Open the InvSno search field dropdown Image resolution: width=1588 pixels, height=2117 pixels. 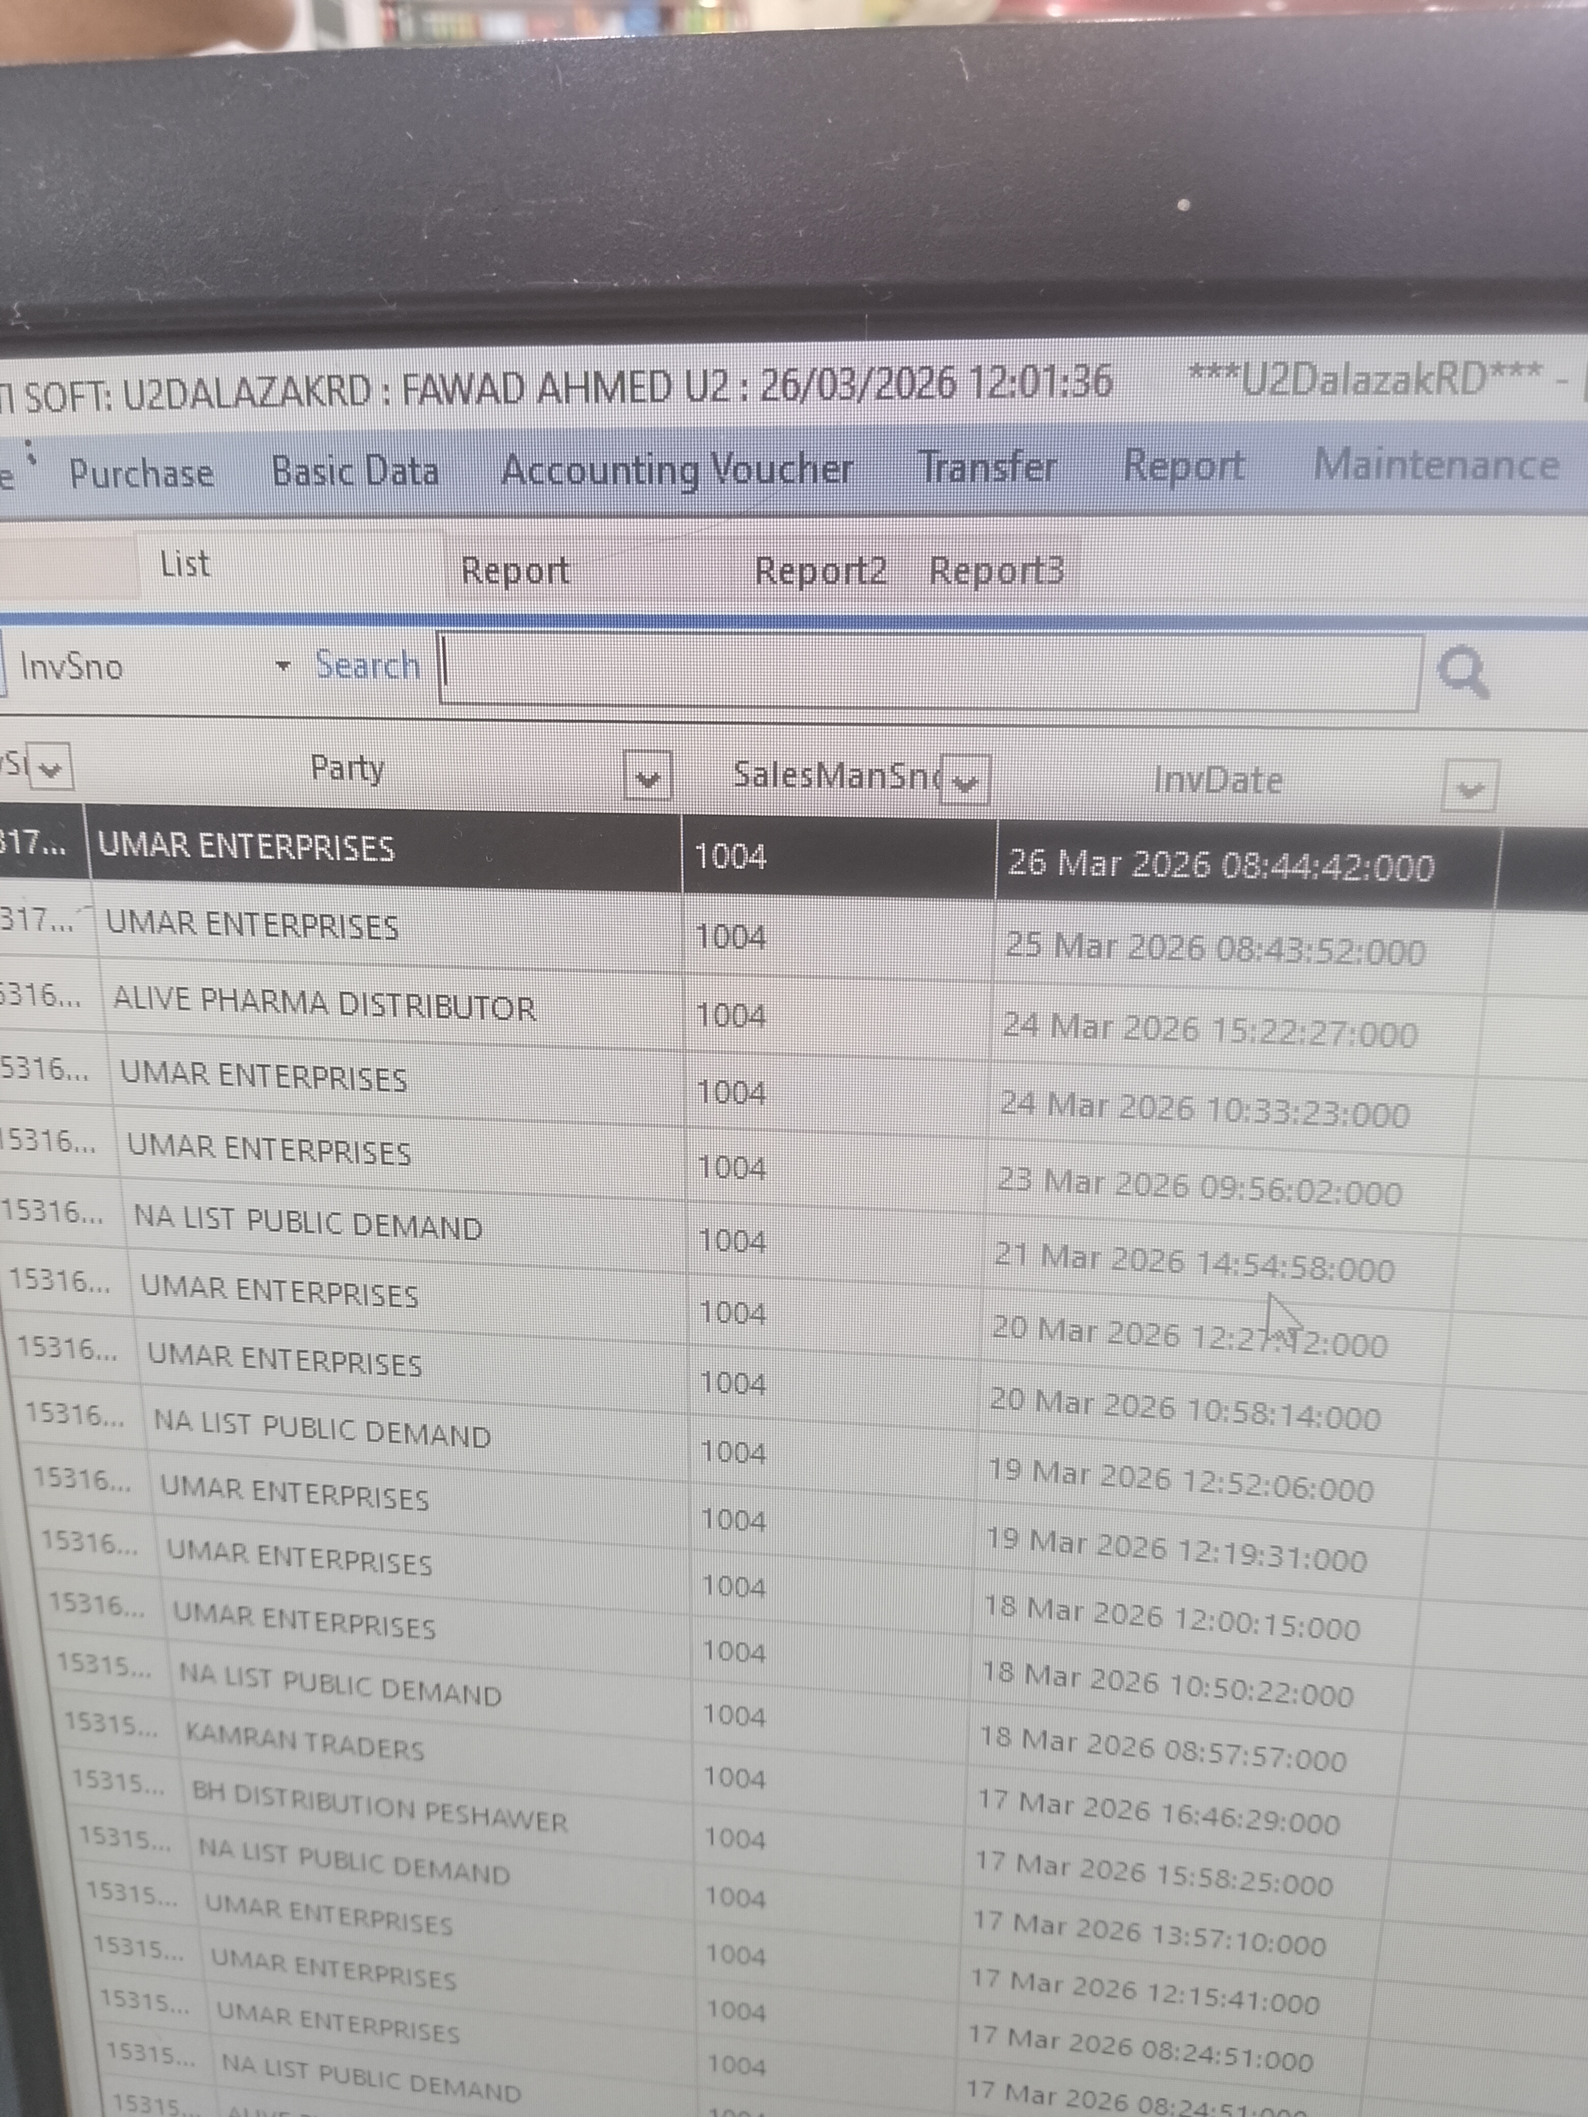pyautogui.click(x=282, y=665)
